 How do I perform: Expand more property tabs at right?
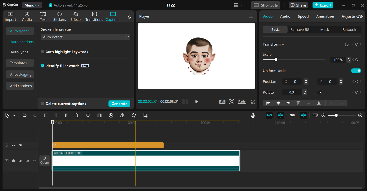pyautogui.click(x=360, y=17)
